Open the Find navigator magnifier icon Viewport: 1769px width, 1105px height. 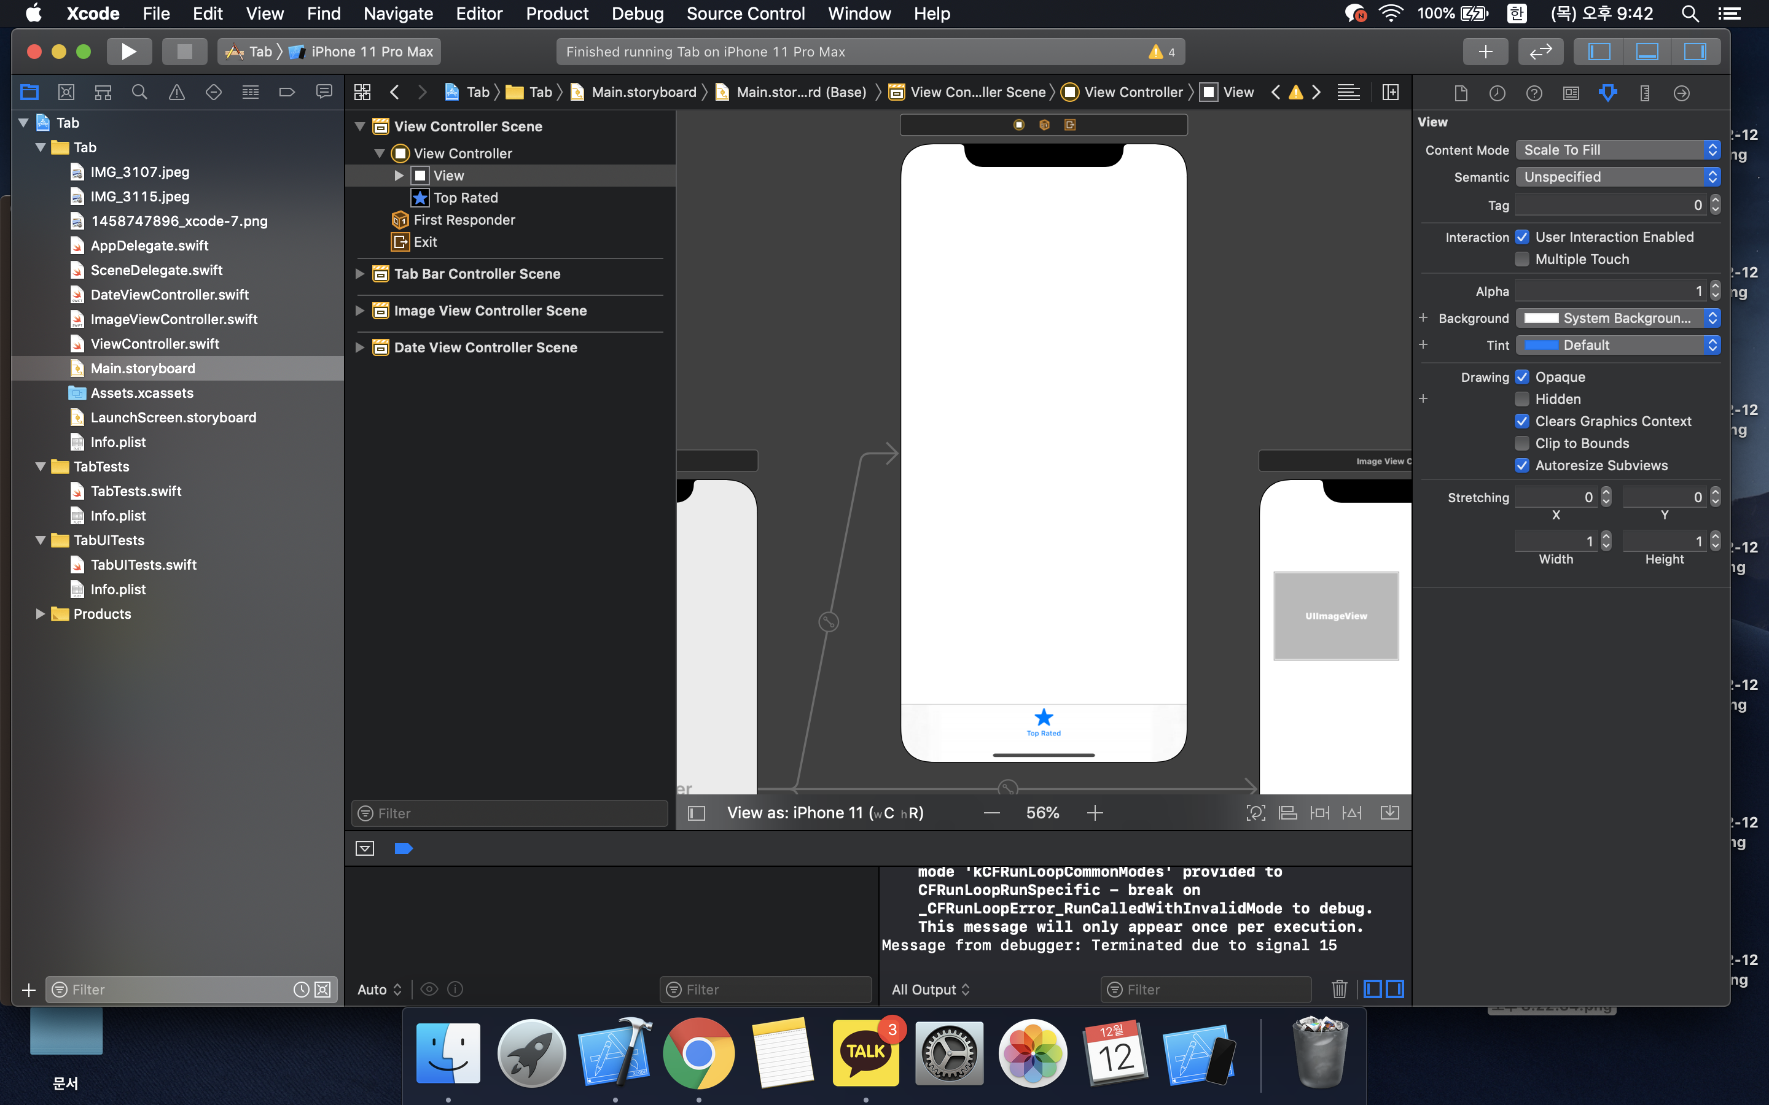tap(139, 92)
